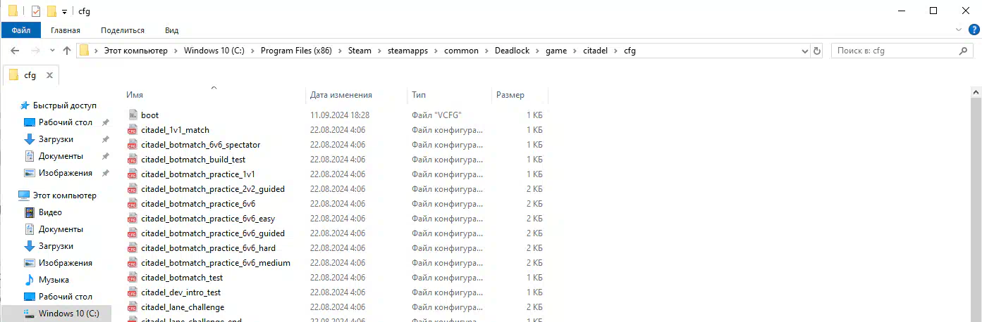The image size is (982, 322).
Task: Select the cfg folder tab
Action: click(x=30, y=75)
